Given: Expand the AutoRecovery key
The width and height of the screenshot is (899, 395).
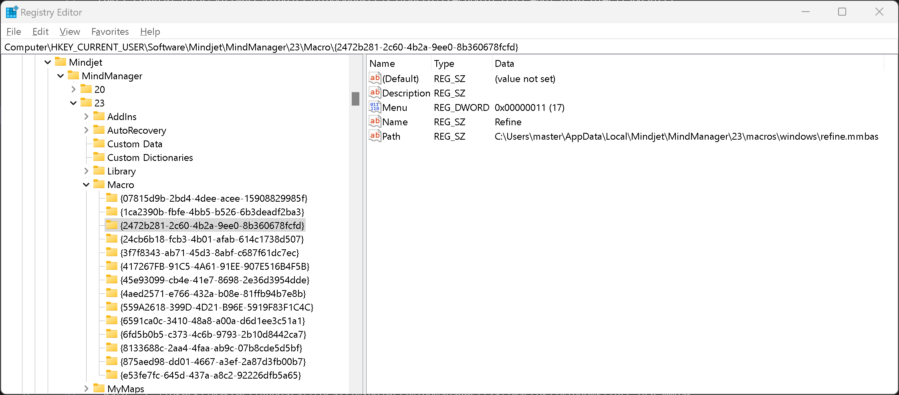Looking at the screenshot, I should pyautogui.click(x=86, y=130).
